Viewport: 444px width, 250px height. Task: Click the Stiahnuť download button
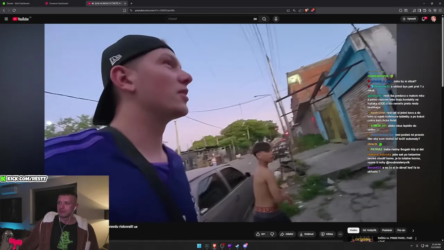click(307, 234)
